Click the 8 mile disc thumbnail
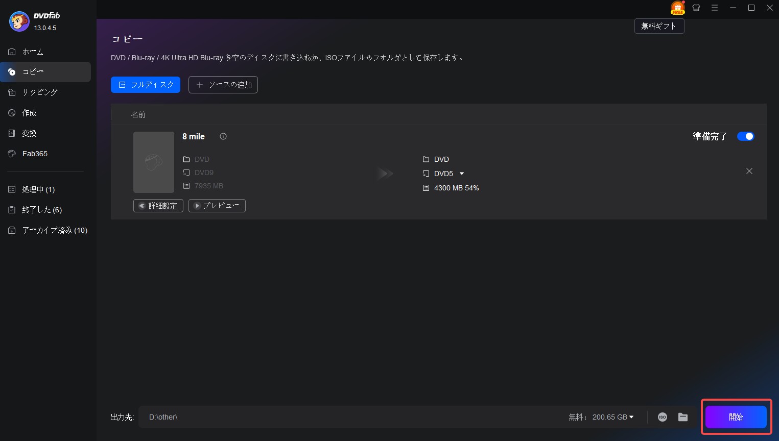Viewport: 779px width, 441px height. click(154, 162)
